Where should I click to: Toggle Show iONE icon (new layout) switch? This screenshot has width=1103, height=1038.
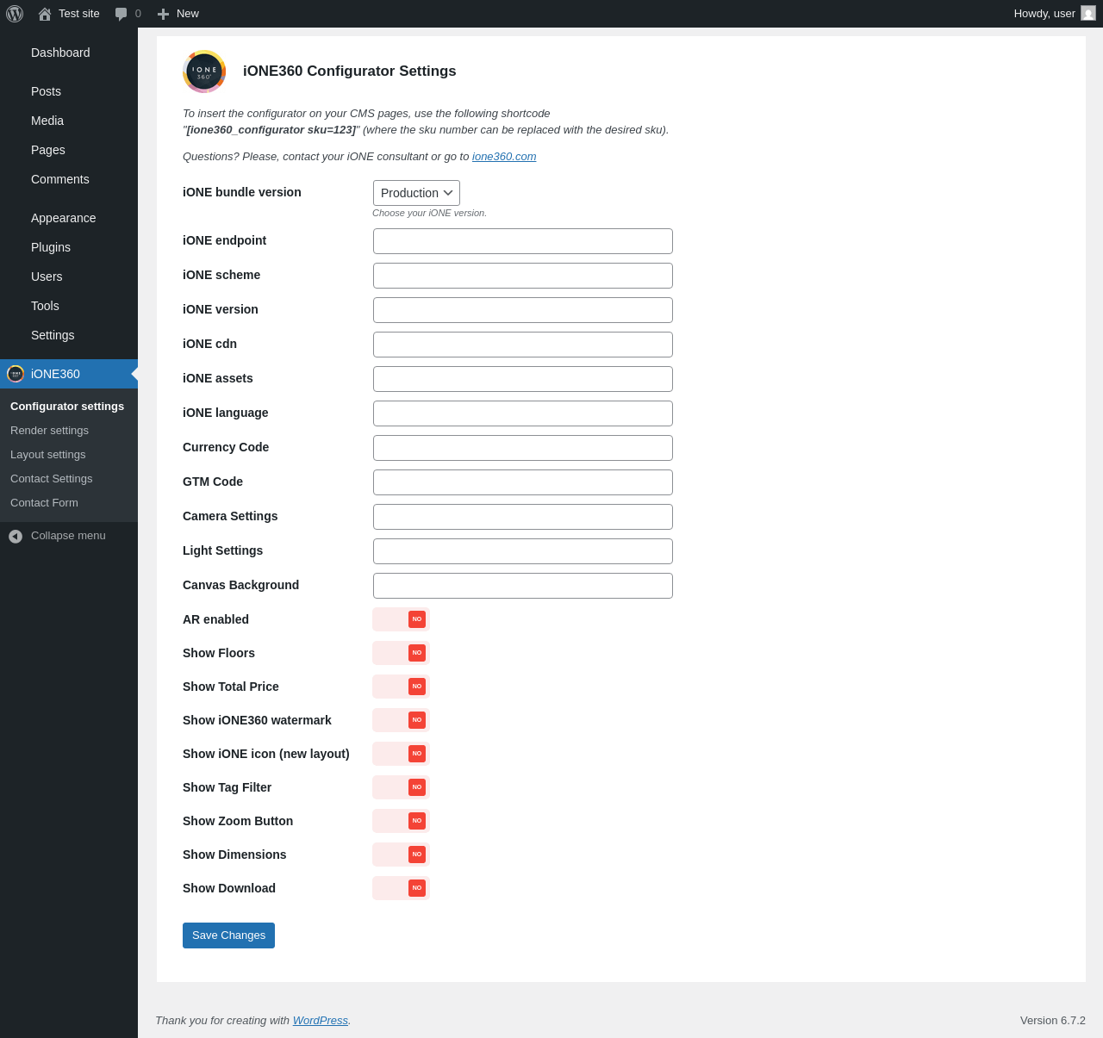coord(401,754)
